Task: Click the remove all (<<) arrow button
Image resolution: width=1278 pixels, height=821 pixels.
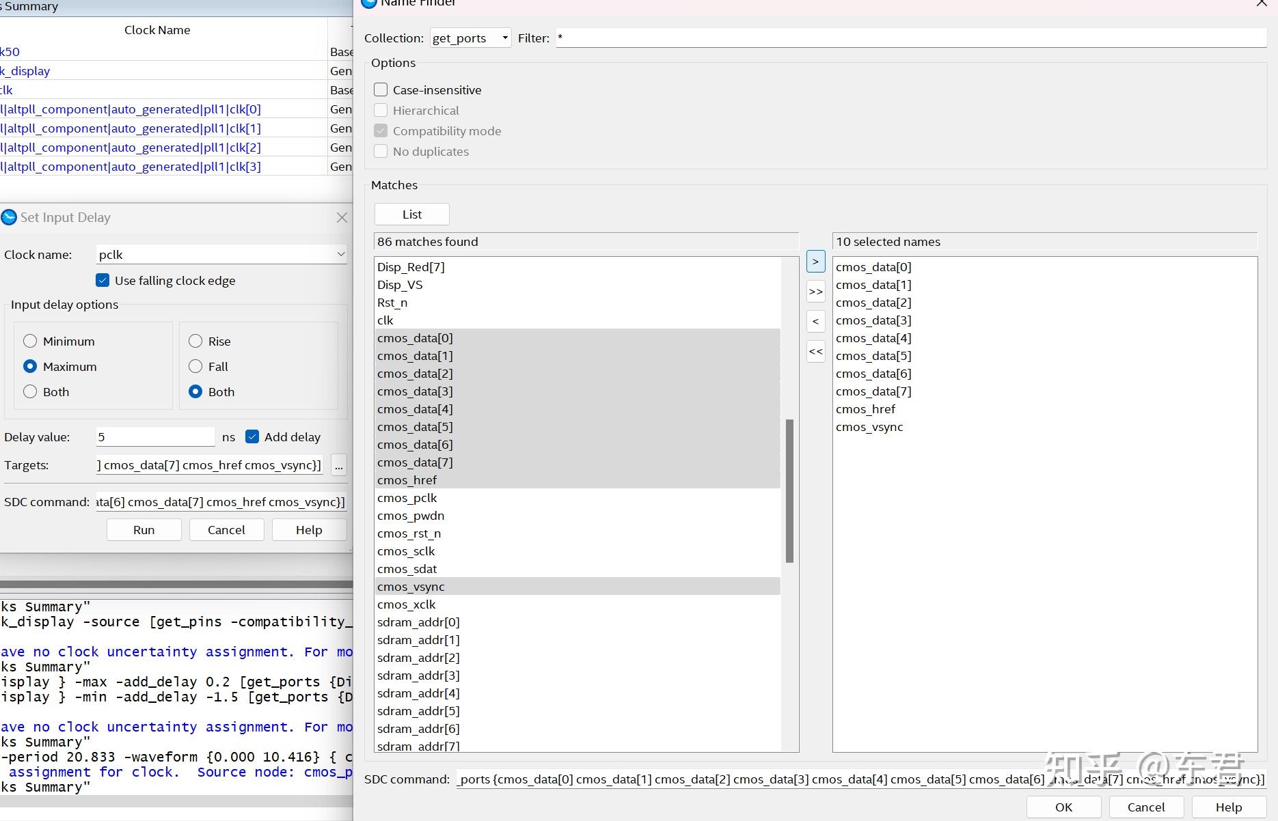Action: click(x=815, y=352)
